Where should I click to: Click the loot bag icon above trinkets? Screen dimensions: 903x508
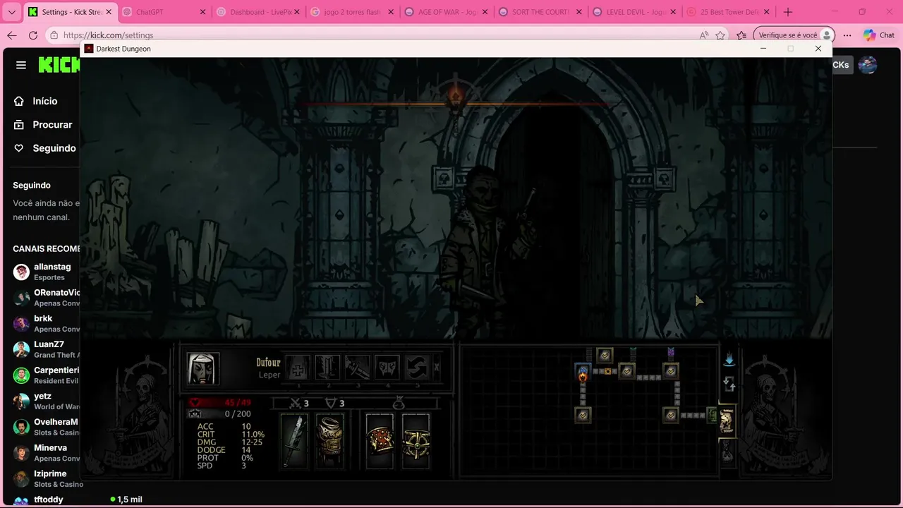click(399, 404)
